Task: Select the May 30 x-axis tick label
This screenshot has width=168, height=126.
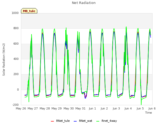Action: (x=69, y=108)
